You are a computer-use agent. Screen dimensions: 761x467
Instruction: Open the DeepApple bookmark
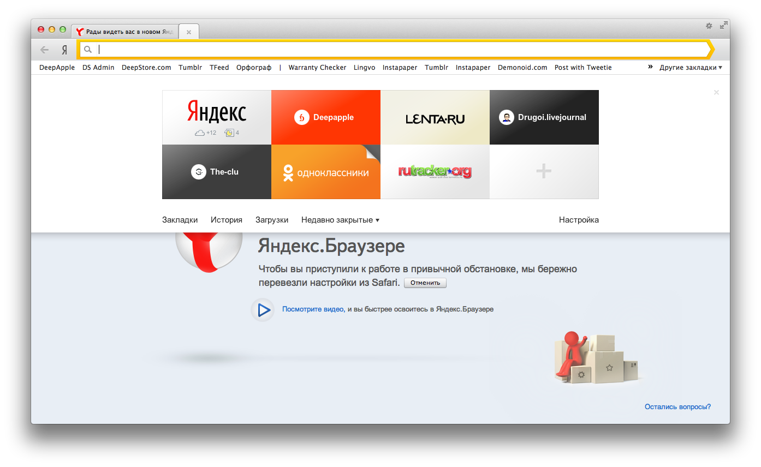57,68
